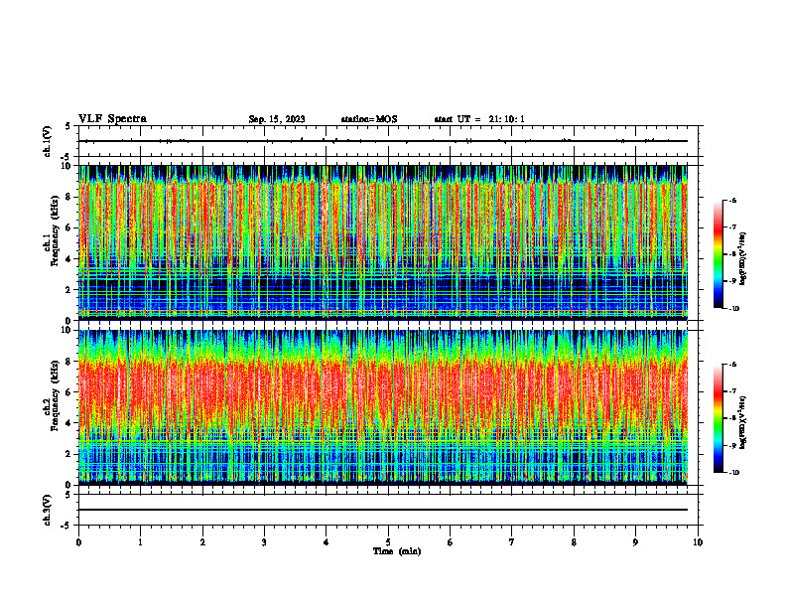Click time axis tick label "8"
Image resolution: width=786 pixels, height=608 pixels.
pos(574,542)
